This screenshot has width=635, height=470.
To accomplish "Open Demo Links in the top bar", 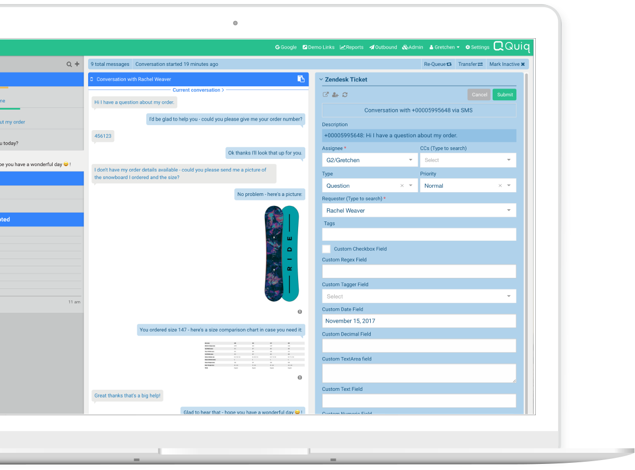I will click(x=318, y=47).
